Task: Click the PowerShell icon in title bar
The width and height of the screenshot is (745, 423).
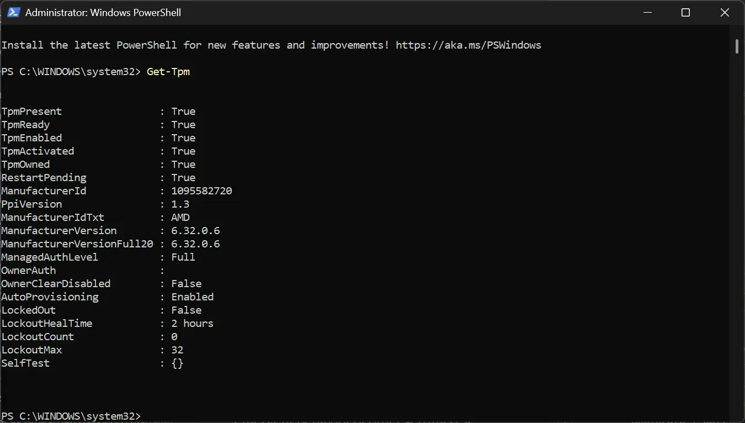Action: tap(13, 12)
